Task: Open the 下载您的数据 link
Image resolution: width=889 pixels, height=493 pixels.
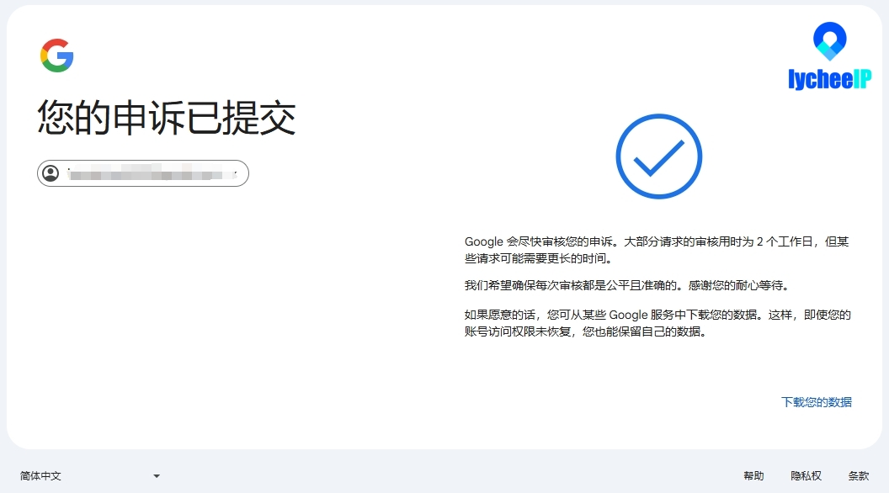Action: [x=817, y=402]
